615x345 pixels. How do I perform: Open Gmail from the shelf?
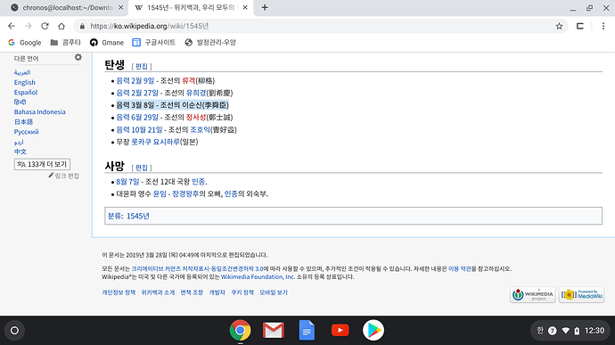(274, 331)
